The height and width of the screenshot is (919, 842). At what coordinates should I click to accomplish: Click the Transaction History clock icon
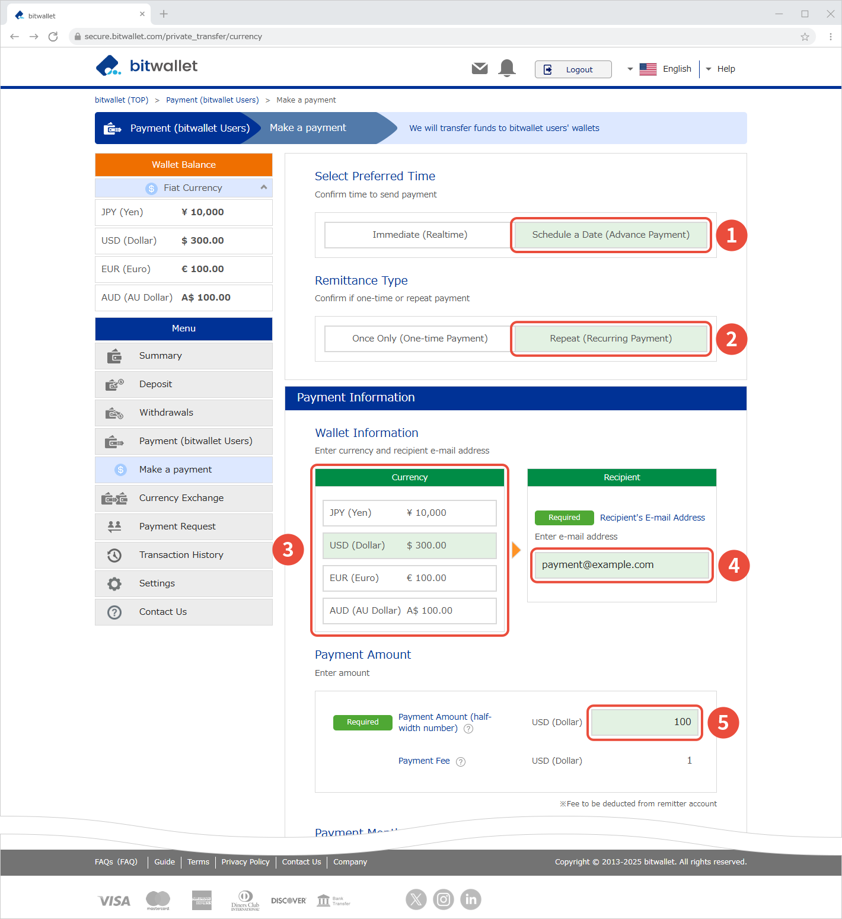tap(114, 555)
